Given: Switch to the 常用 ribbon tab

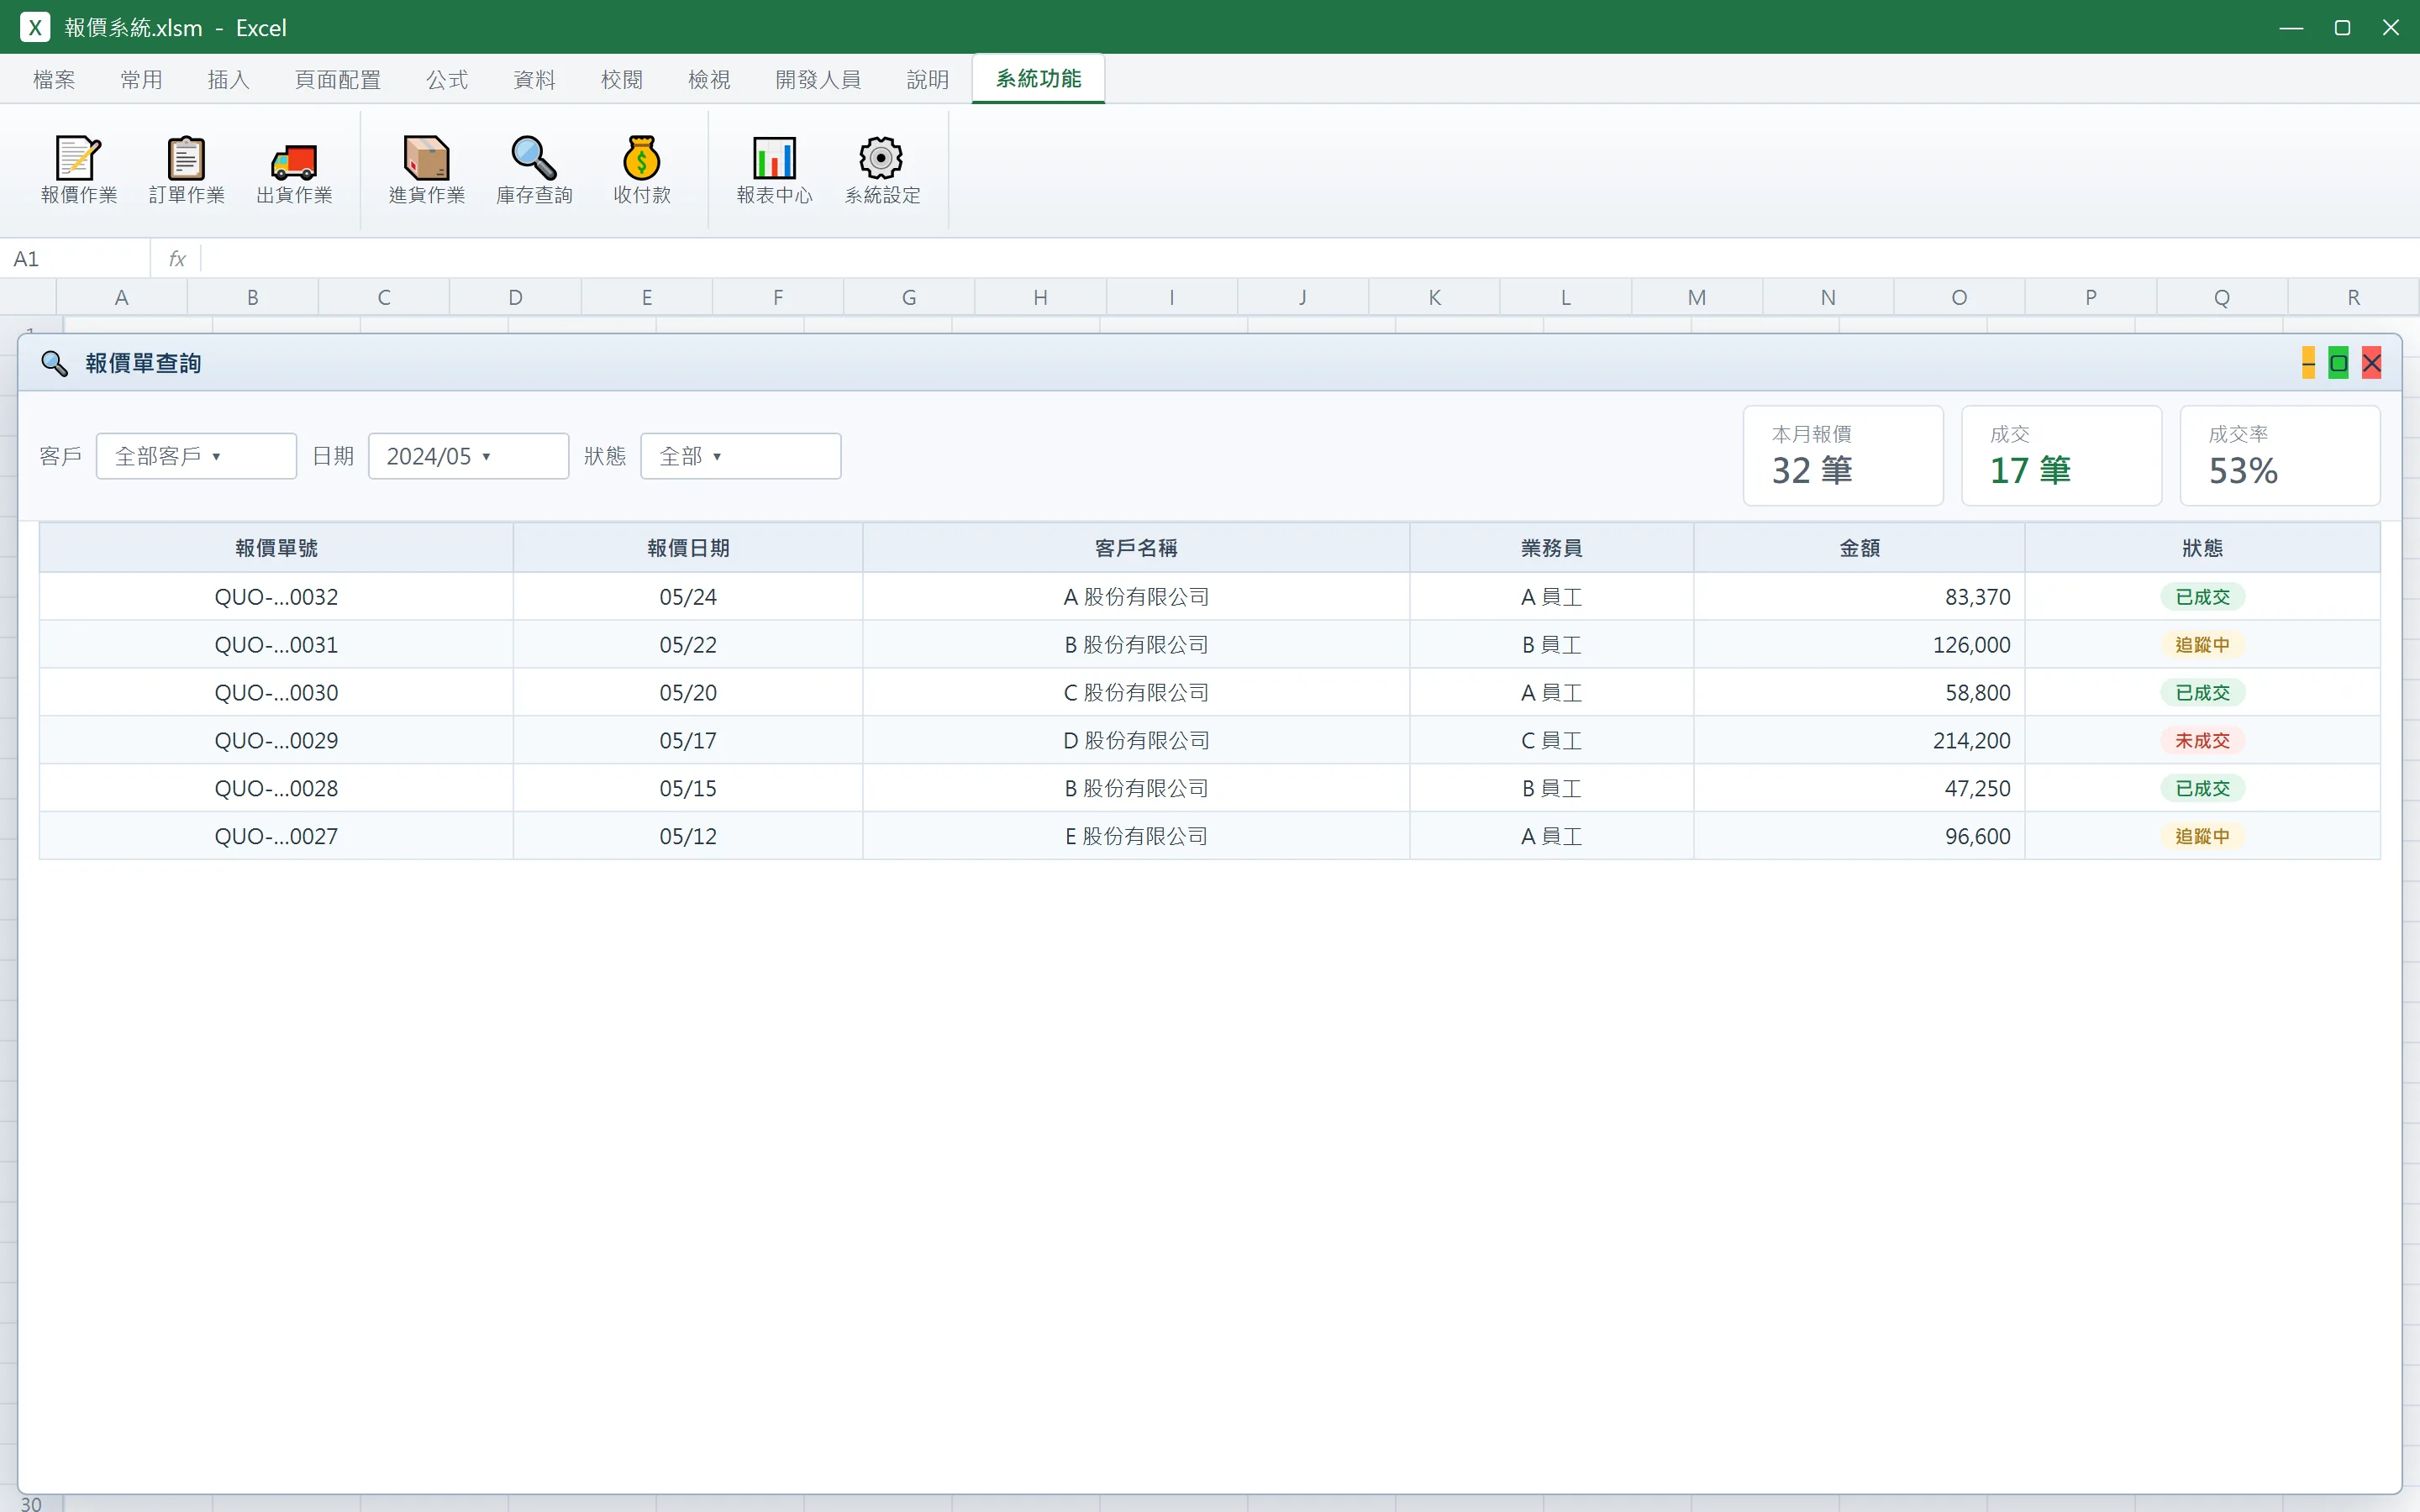Looking at the screenshot, I should 141,79.
